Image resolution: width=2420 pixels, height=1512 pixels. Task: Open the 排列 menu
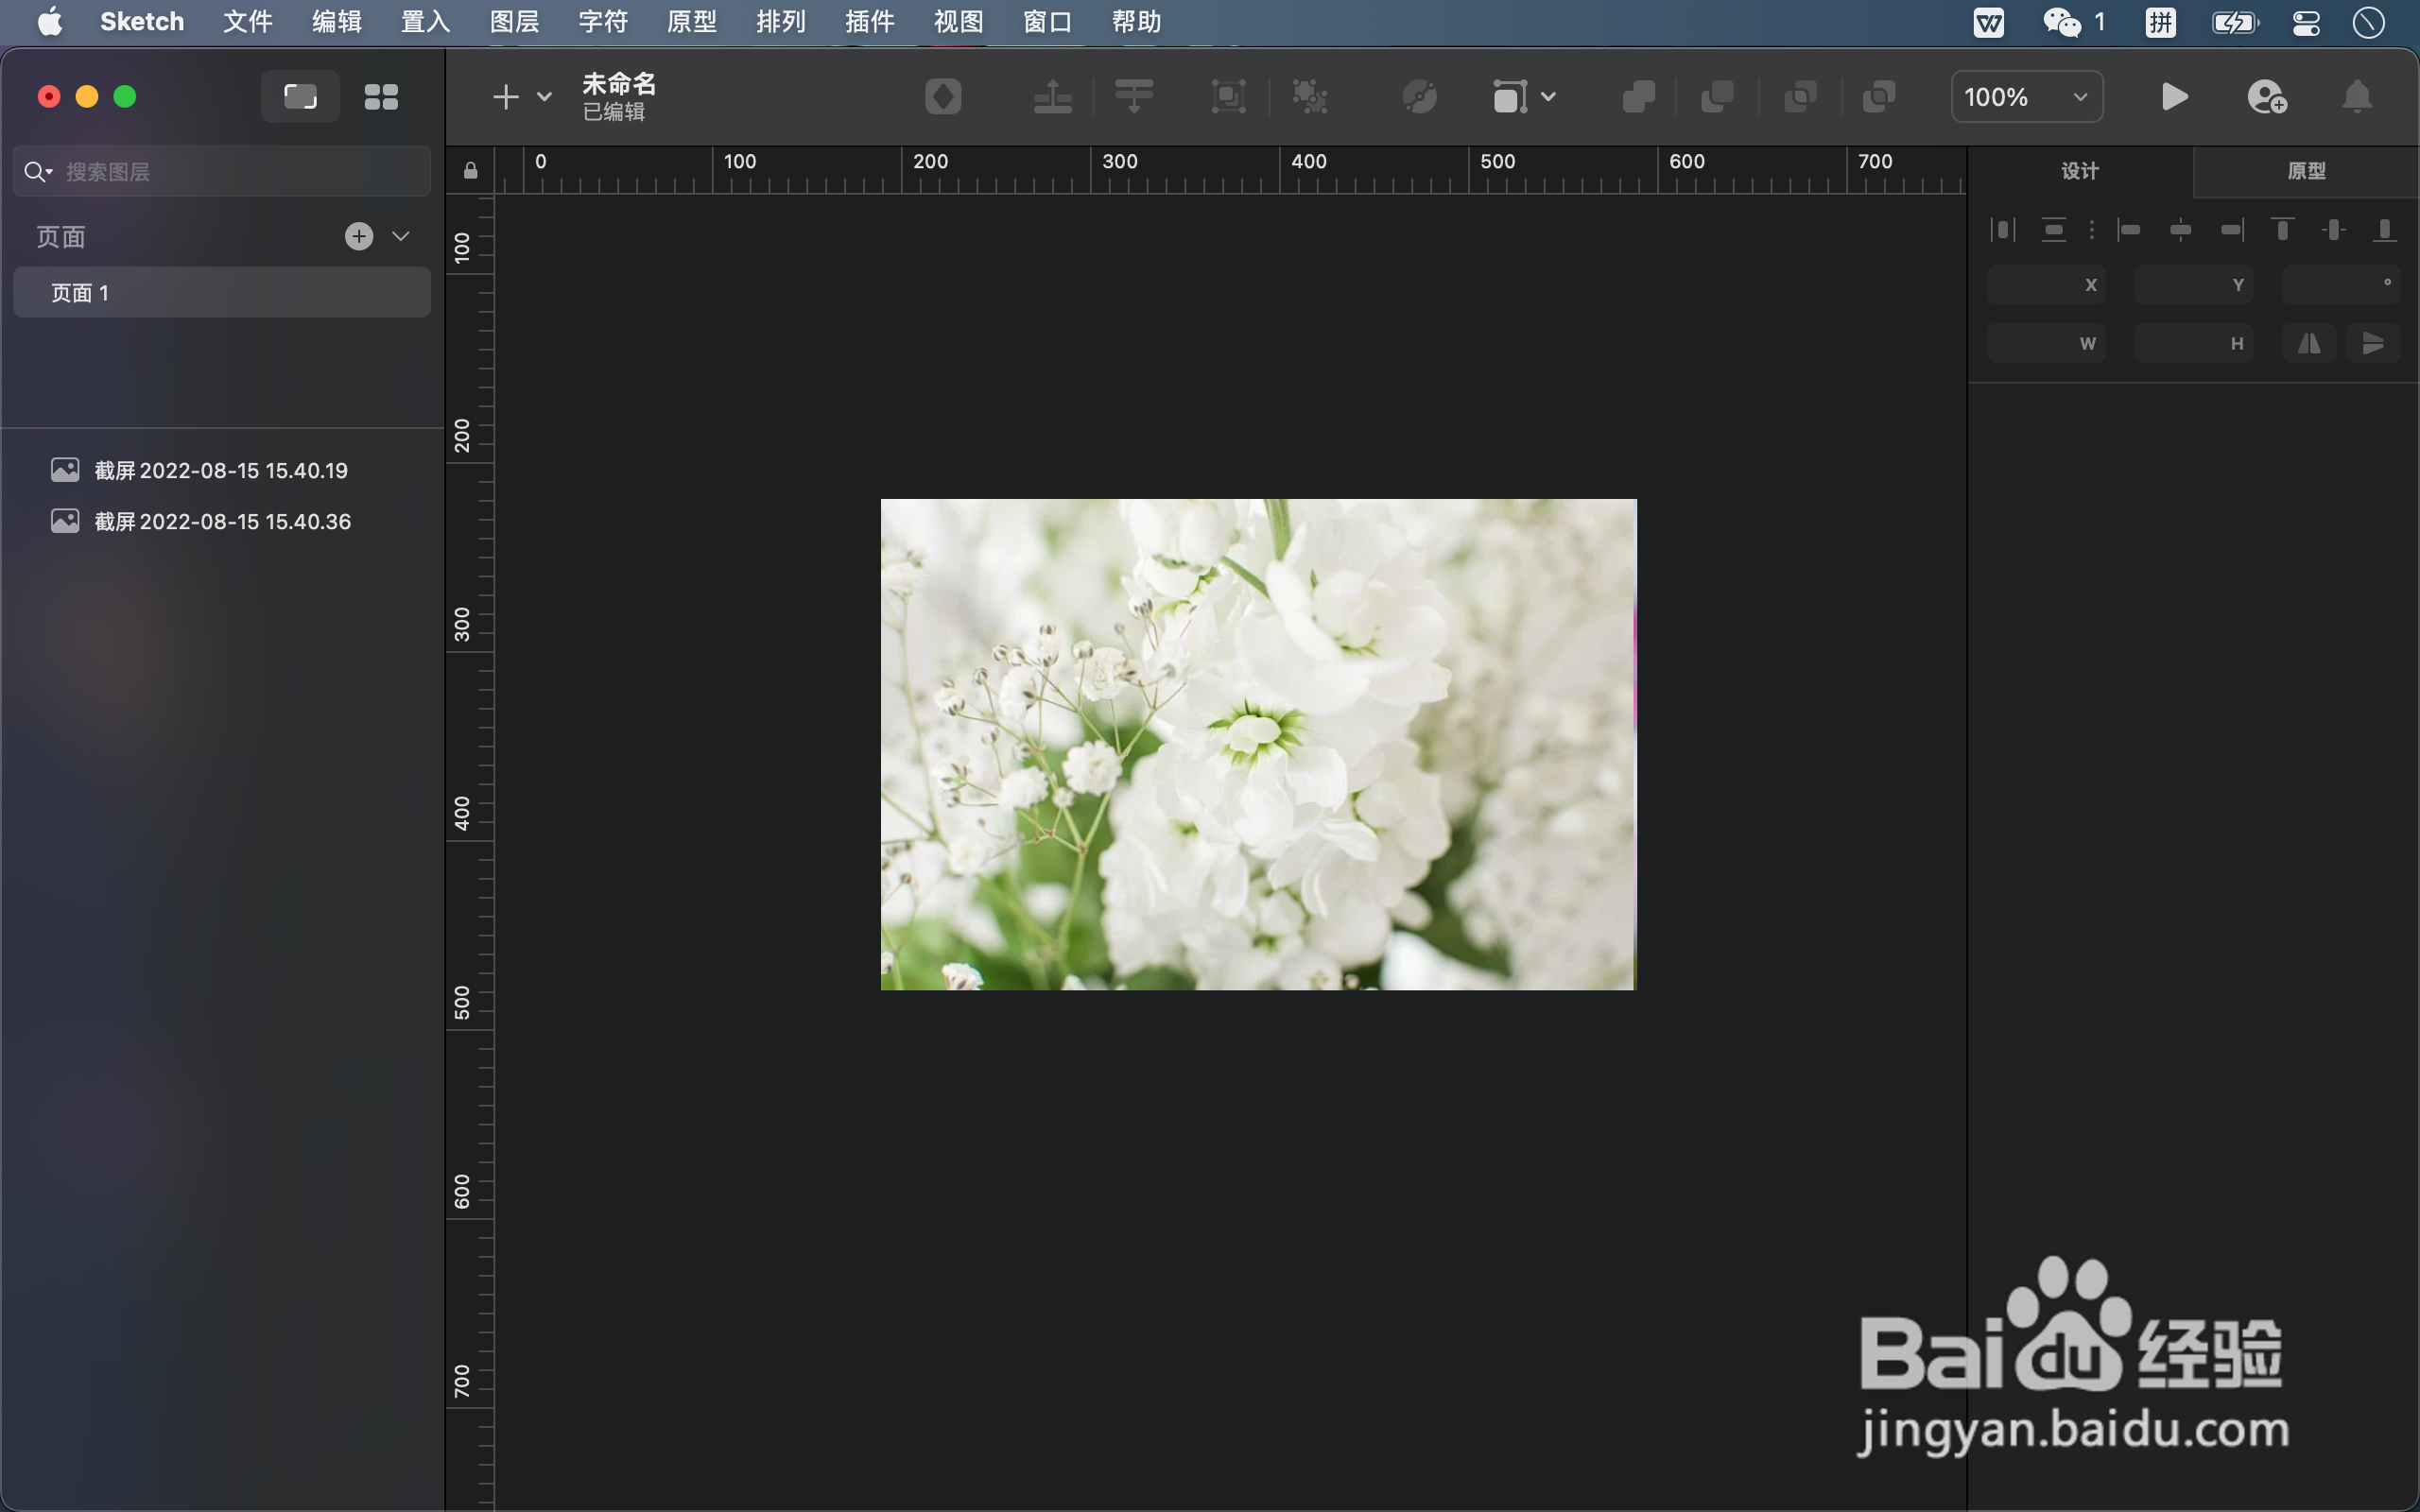pyautogui.click(x=781, y=22)
